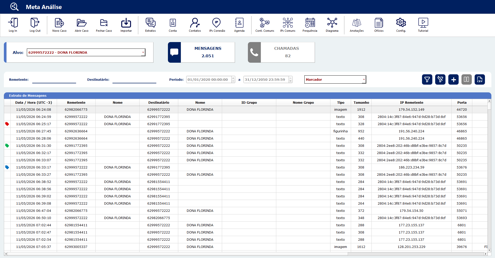The height and width of the screenshot is (258, 495).
Task: Open Anotações notes
Action: (x=357, y=25)
